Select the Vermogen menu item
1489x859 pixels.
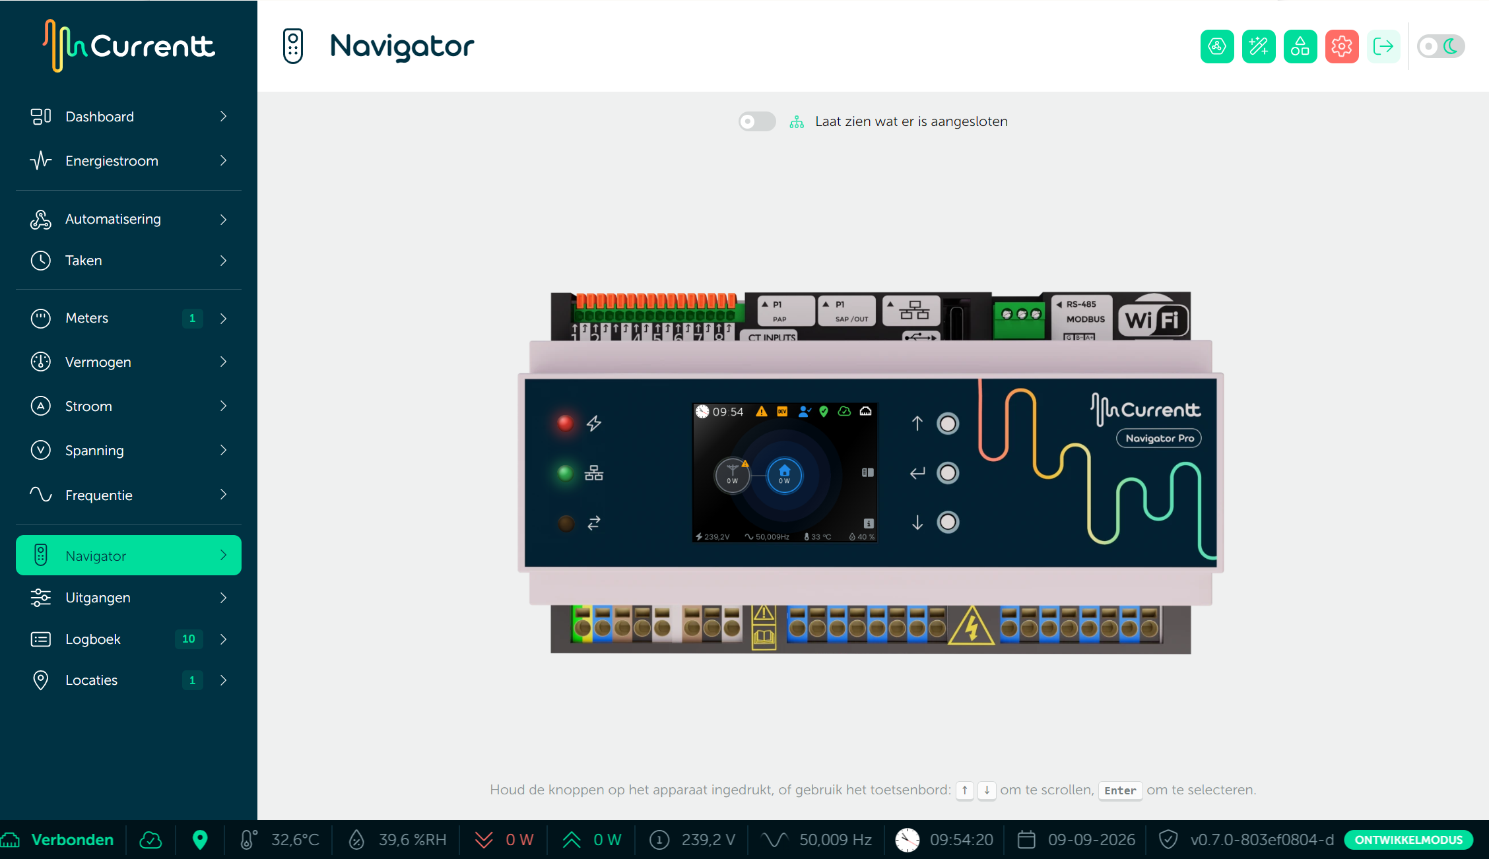tap(129, 362)
